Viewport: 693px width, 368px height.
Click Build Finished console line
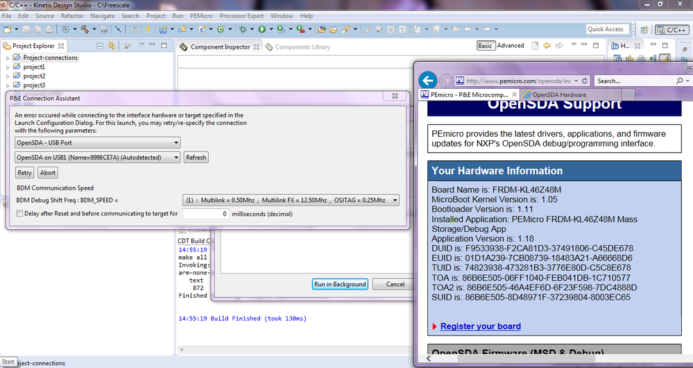242,319
